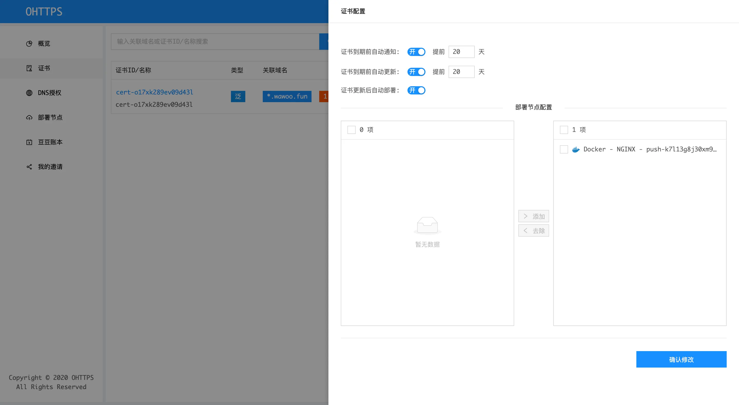739x405 pixels.
Task: Click the 部署节点 cloud upload icon
Action: coord(29,117)
